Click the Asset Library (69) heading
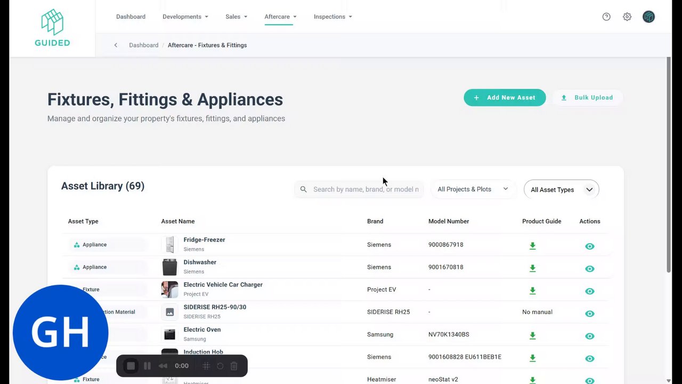682x384 pixels. tap(103, 186)
